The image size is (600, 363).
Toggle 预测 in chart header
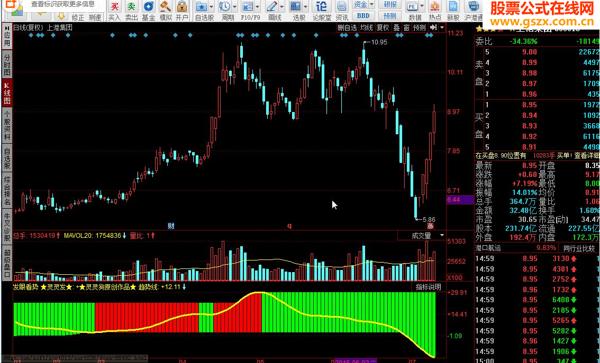click(x=420, y=27)
